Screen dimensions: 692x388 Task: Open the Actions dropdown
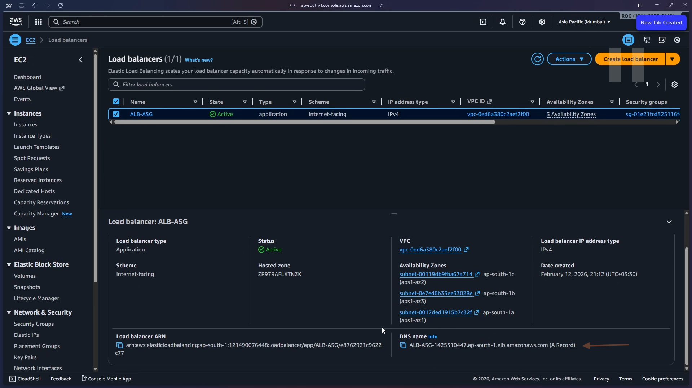569,59
